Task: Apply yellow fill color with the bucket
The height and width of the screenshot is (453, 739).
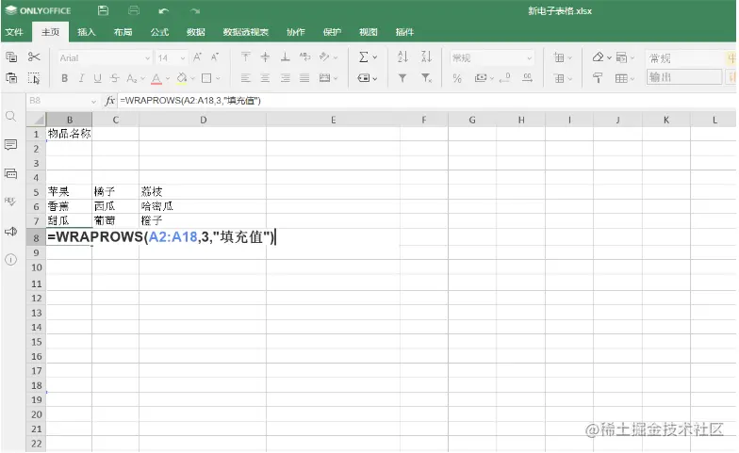Action: pyautogui.click(x=182, y=79)
